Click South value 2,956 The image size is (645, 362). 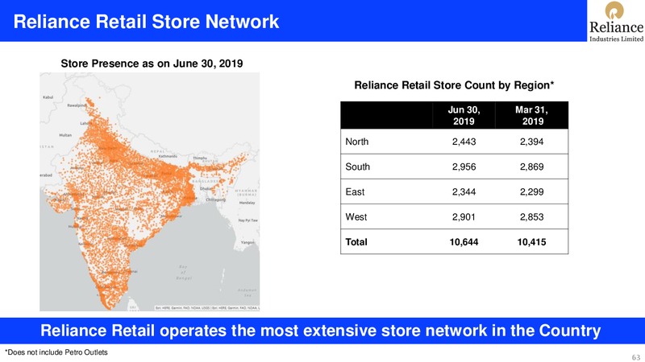pos(464,167)
